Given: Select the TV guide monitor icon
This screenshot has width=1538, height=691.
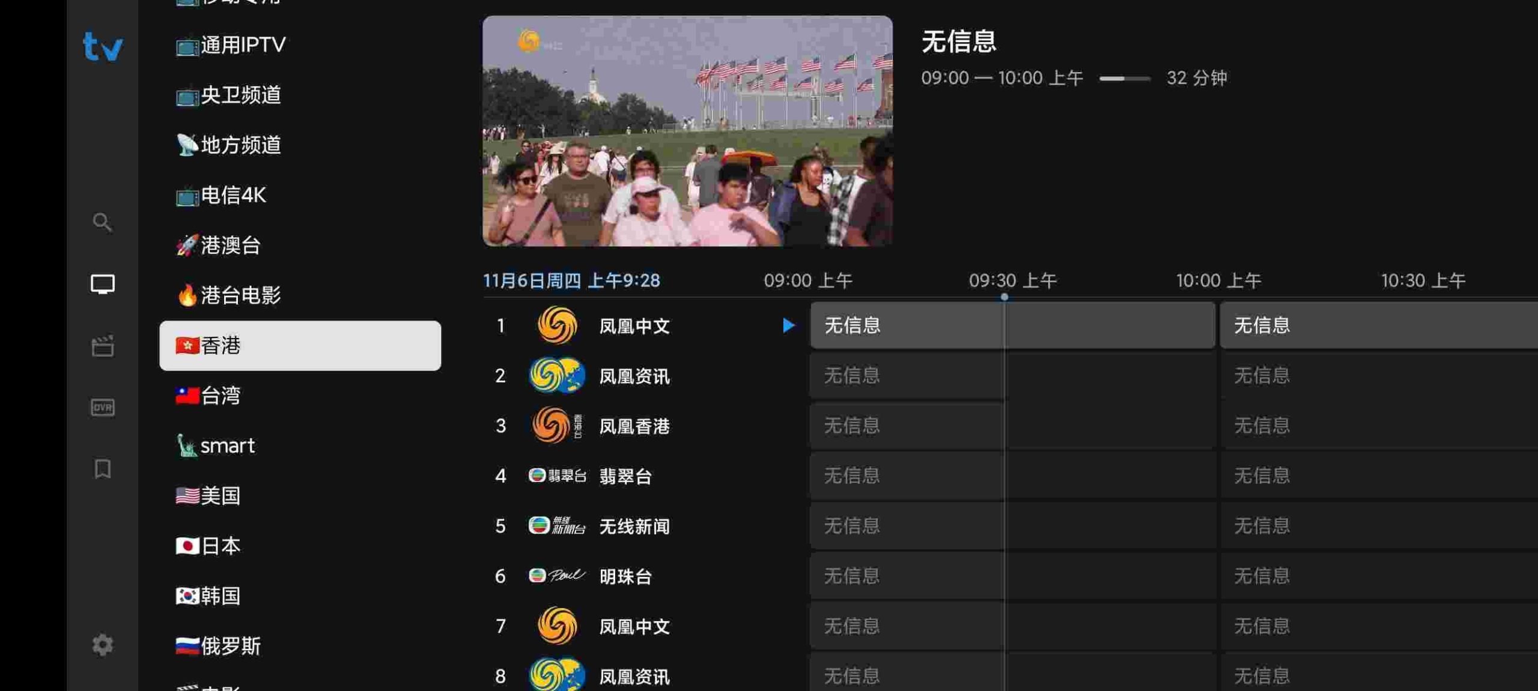Looking at the screenshot, I should [x=102, y=284].
